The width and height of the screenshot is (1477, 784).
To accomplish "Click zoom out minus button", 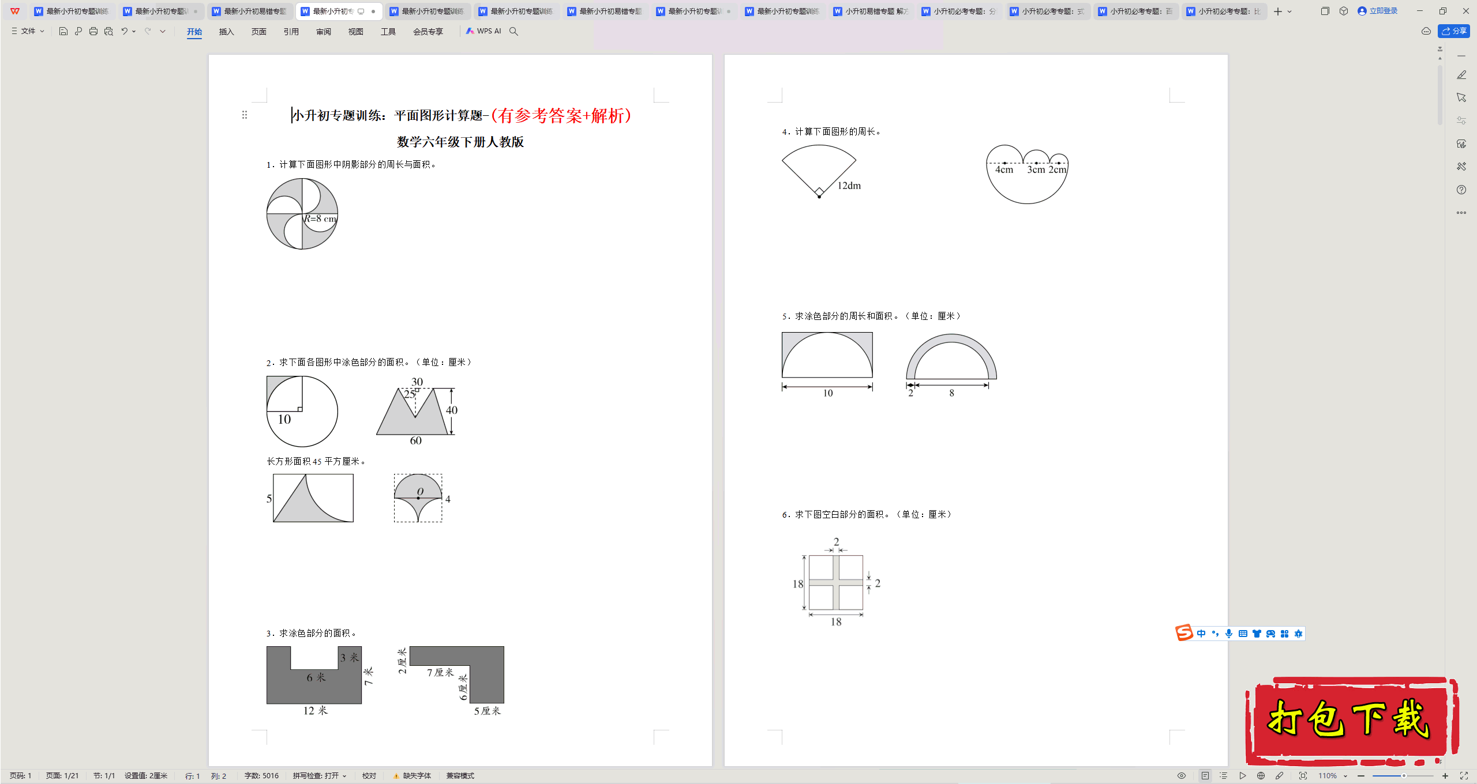I will pyautogui.click(x=1361, y=776).
